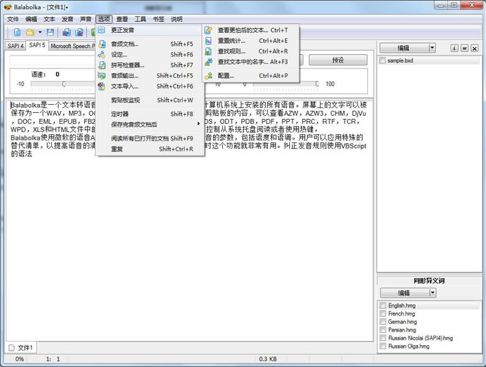Click the icon beside 重置统计 submenu entry
Screen dimensions: 486x367
(x=209, y=41)
